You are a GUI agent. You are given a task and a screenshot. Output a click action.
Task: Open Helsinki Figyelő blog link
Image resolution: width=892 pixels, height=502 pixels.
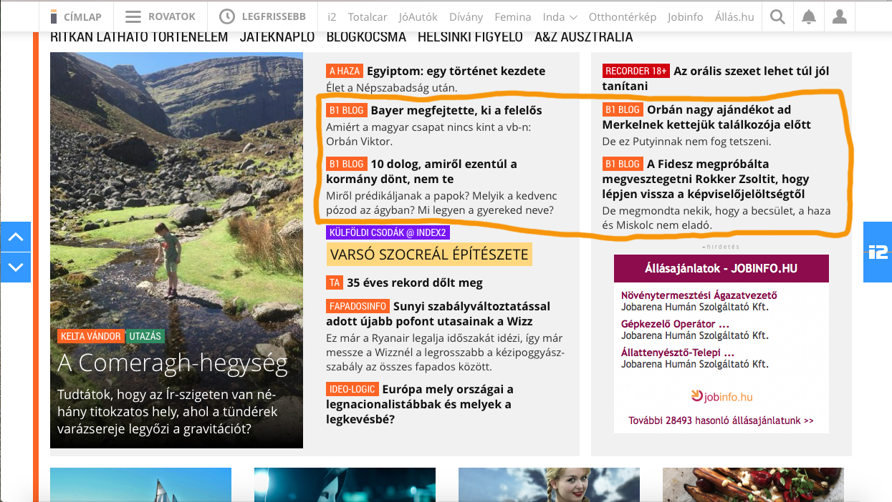[470, 36]
